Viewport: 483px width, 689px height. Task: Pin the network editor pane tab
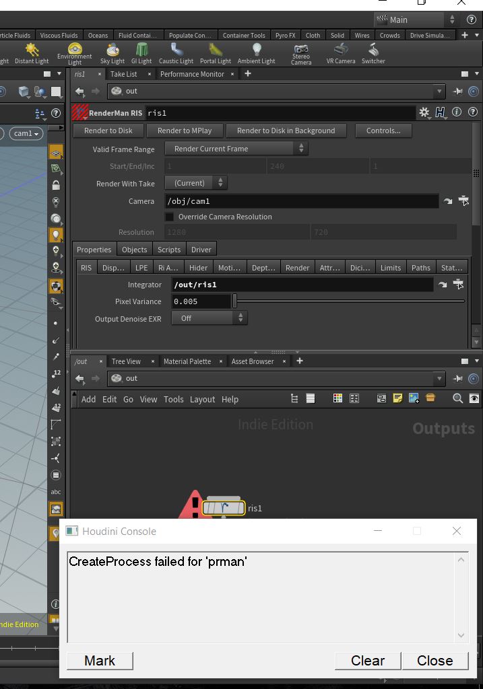(458, 378)
